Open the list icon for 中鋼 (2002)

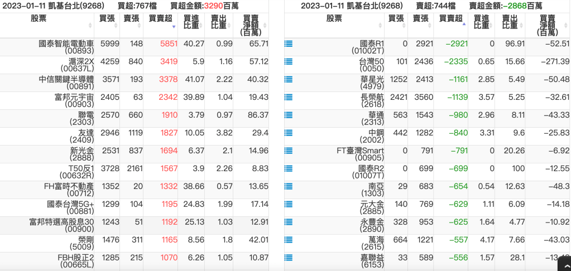289,133
